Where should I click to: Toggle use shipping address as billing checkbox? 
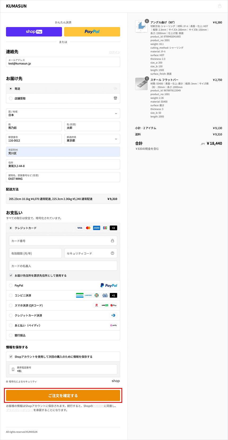(11, 276)
